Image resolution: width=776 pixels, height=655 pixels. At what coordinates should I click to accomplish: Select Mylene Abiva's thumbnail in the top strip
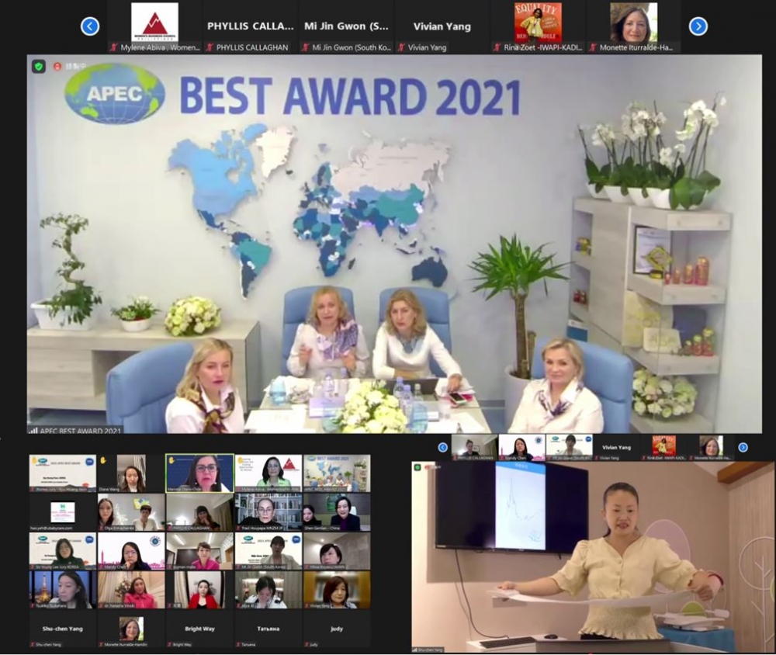(155, 27)
